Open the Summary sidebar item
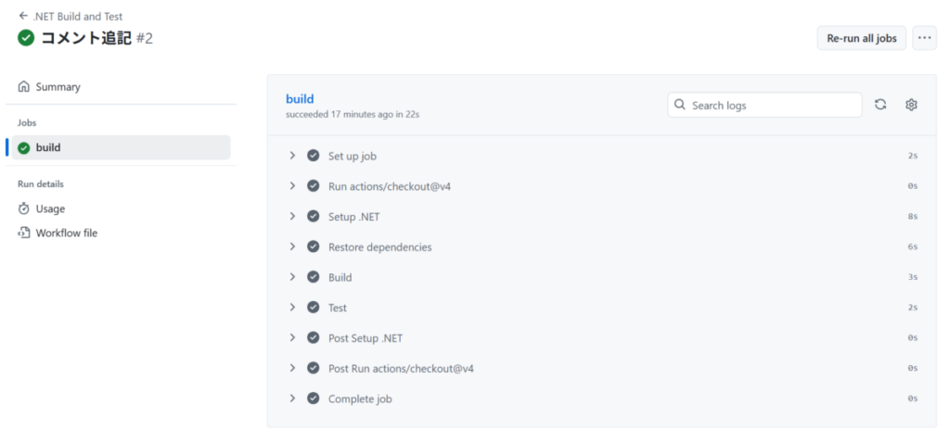 [122, 86]
